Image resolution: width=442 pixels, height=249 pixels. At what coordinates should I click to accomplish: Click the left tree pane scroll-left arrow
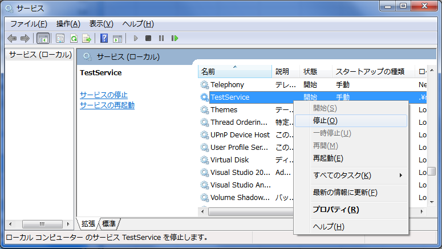tap(10, 224)
